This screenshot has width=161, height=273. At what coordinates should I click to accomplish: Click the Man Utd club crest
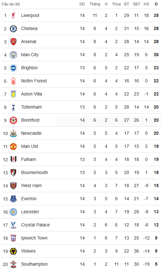click(13, 147)
